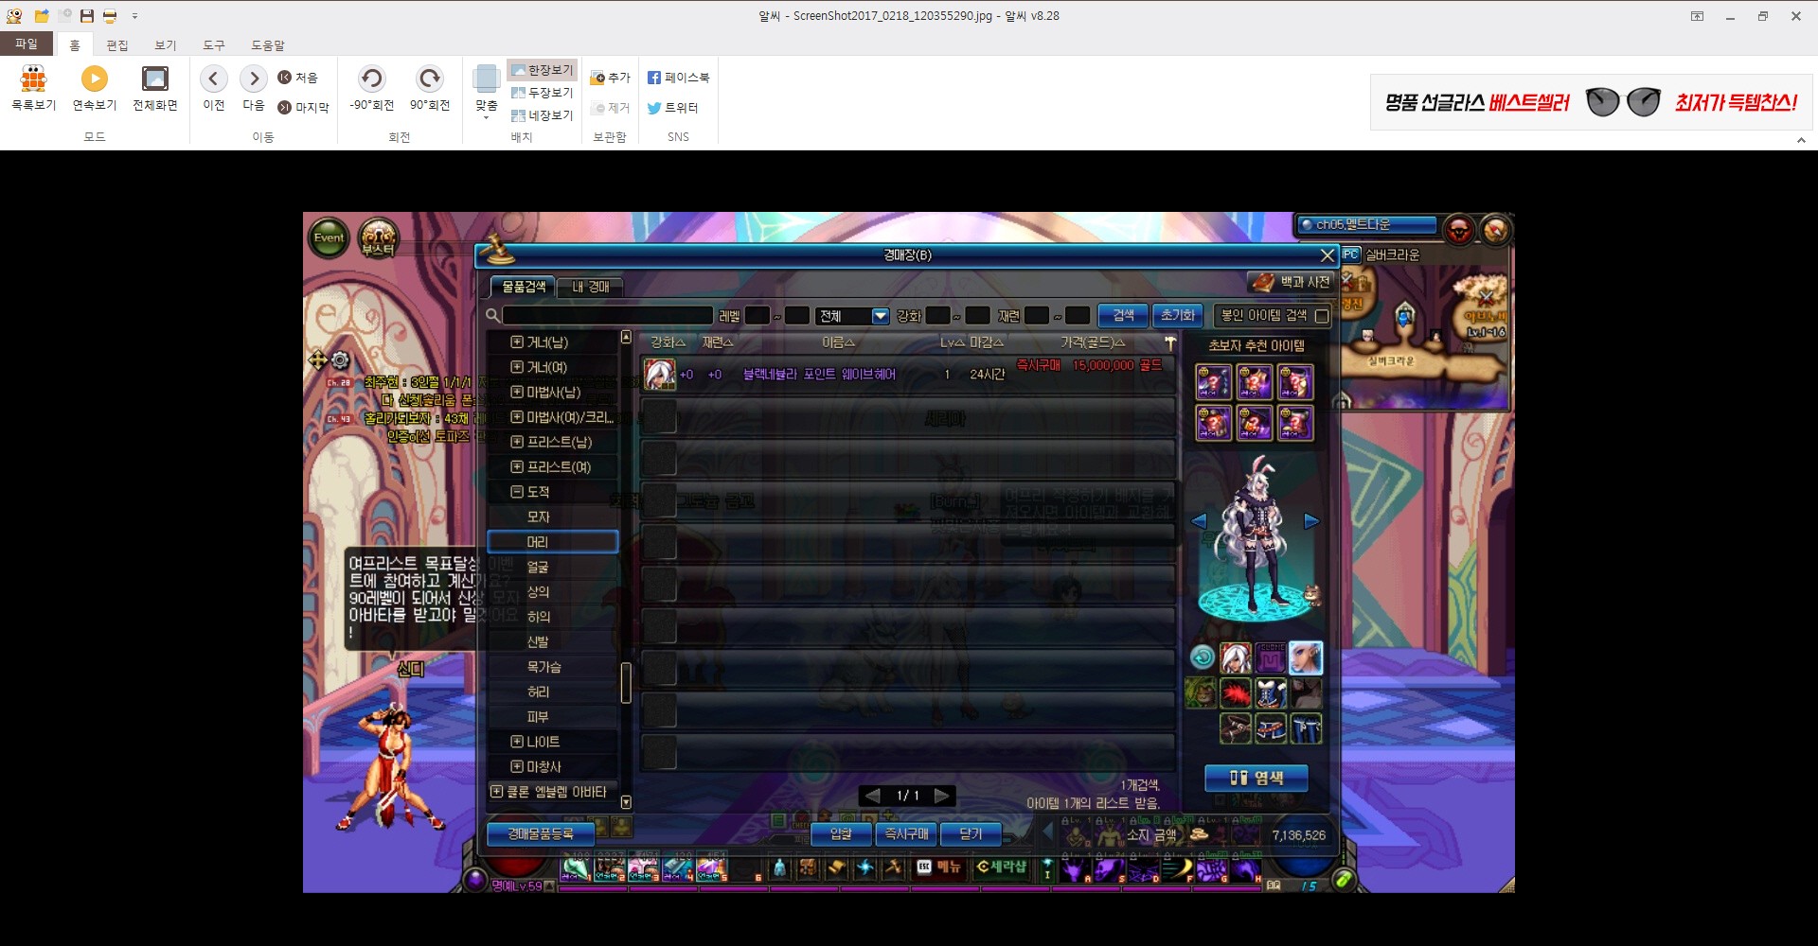This screenshot has width=1818, height=946.
Task: Select single page view 한장보기
Action: [x=543, y=70]
